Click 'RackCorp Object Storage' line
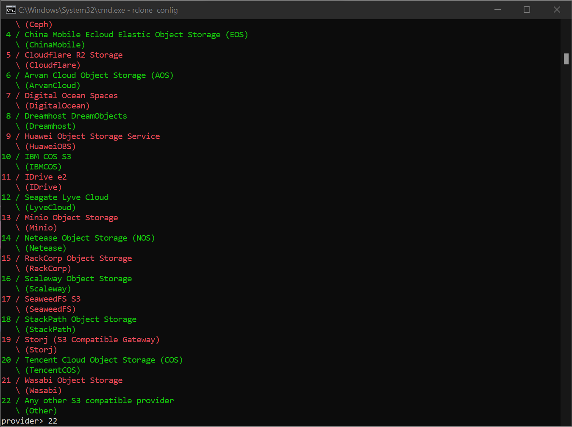Image resolution: width=572 pixels, height=427 pixels. pos(78,258)
